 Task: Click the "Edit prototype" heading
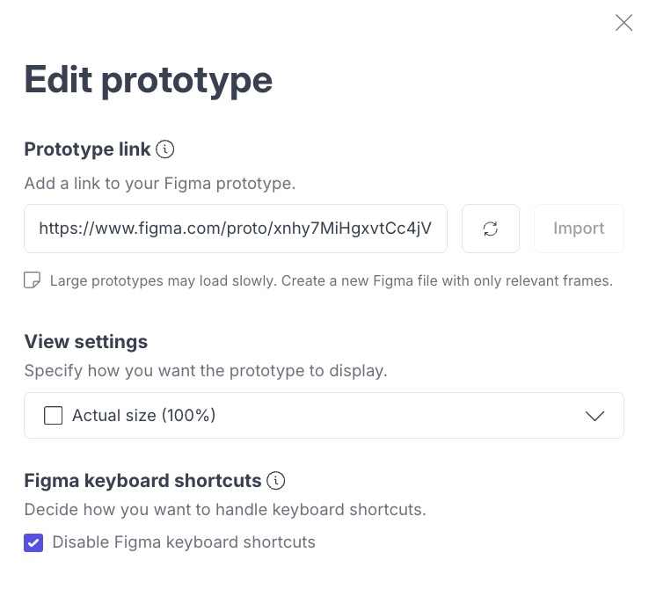coord(148,80)
